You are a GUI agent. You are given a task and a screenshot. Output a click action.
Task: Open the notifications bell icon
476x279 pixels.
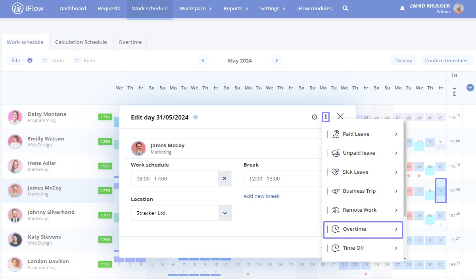coord(402,8)
